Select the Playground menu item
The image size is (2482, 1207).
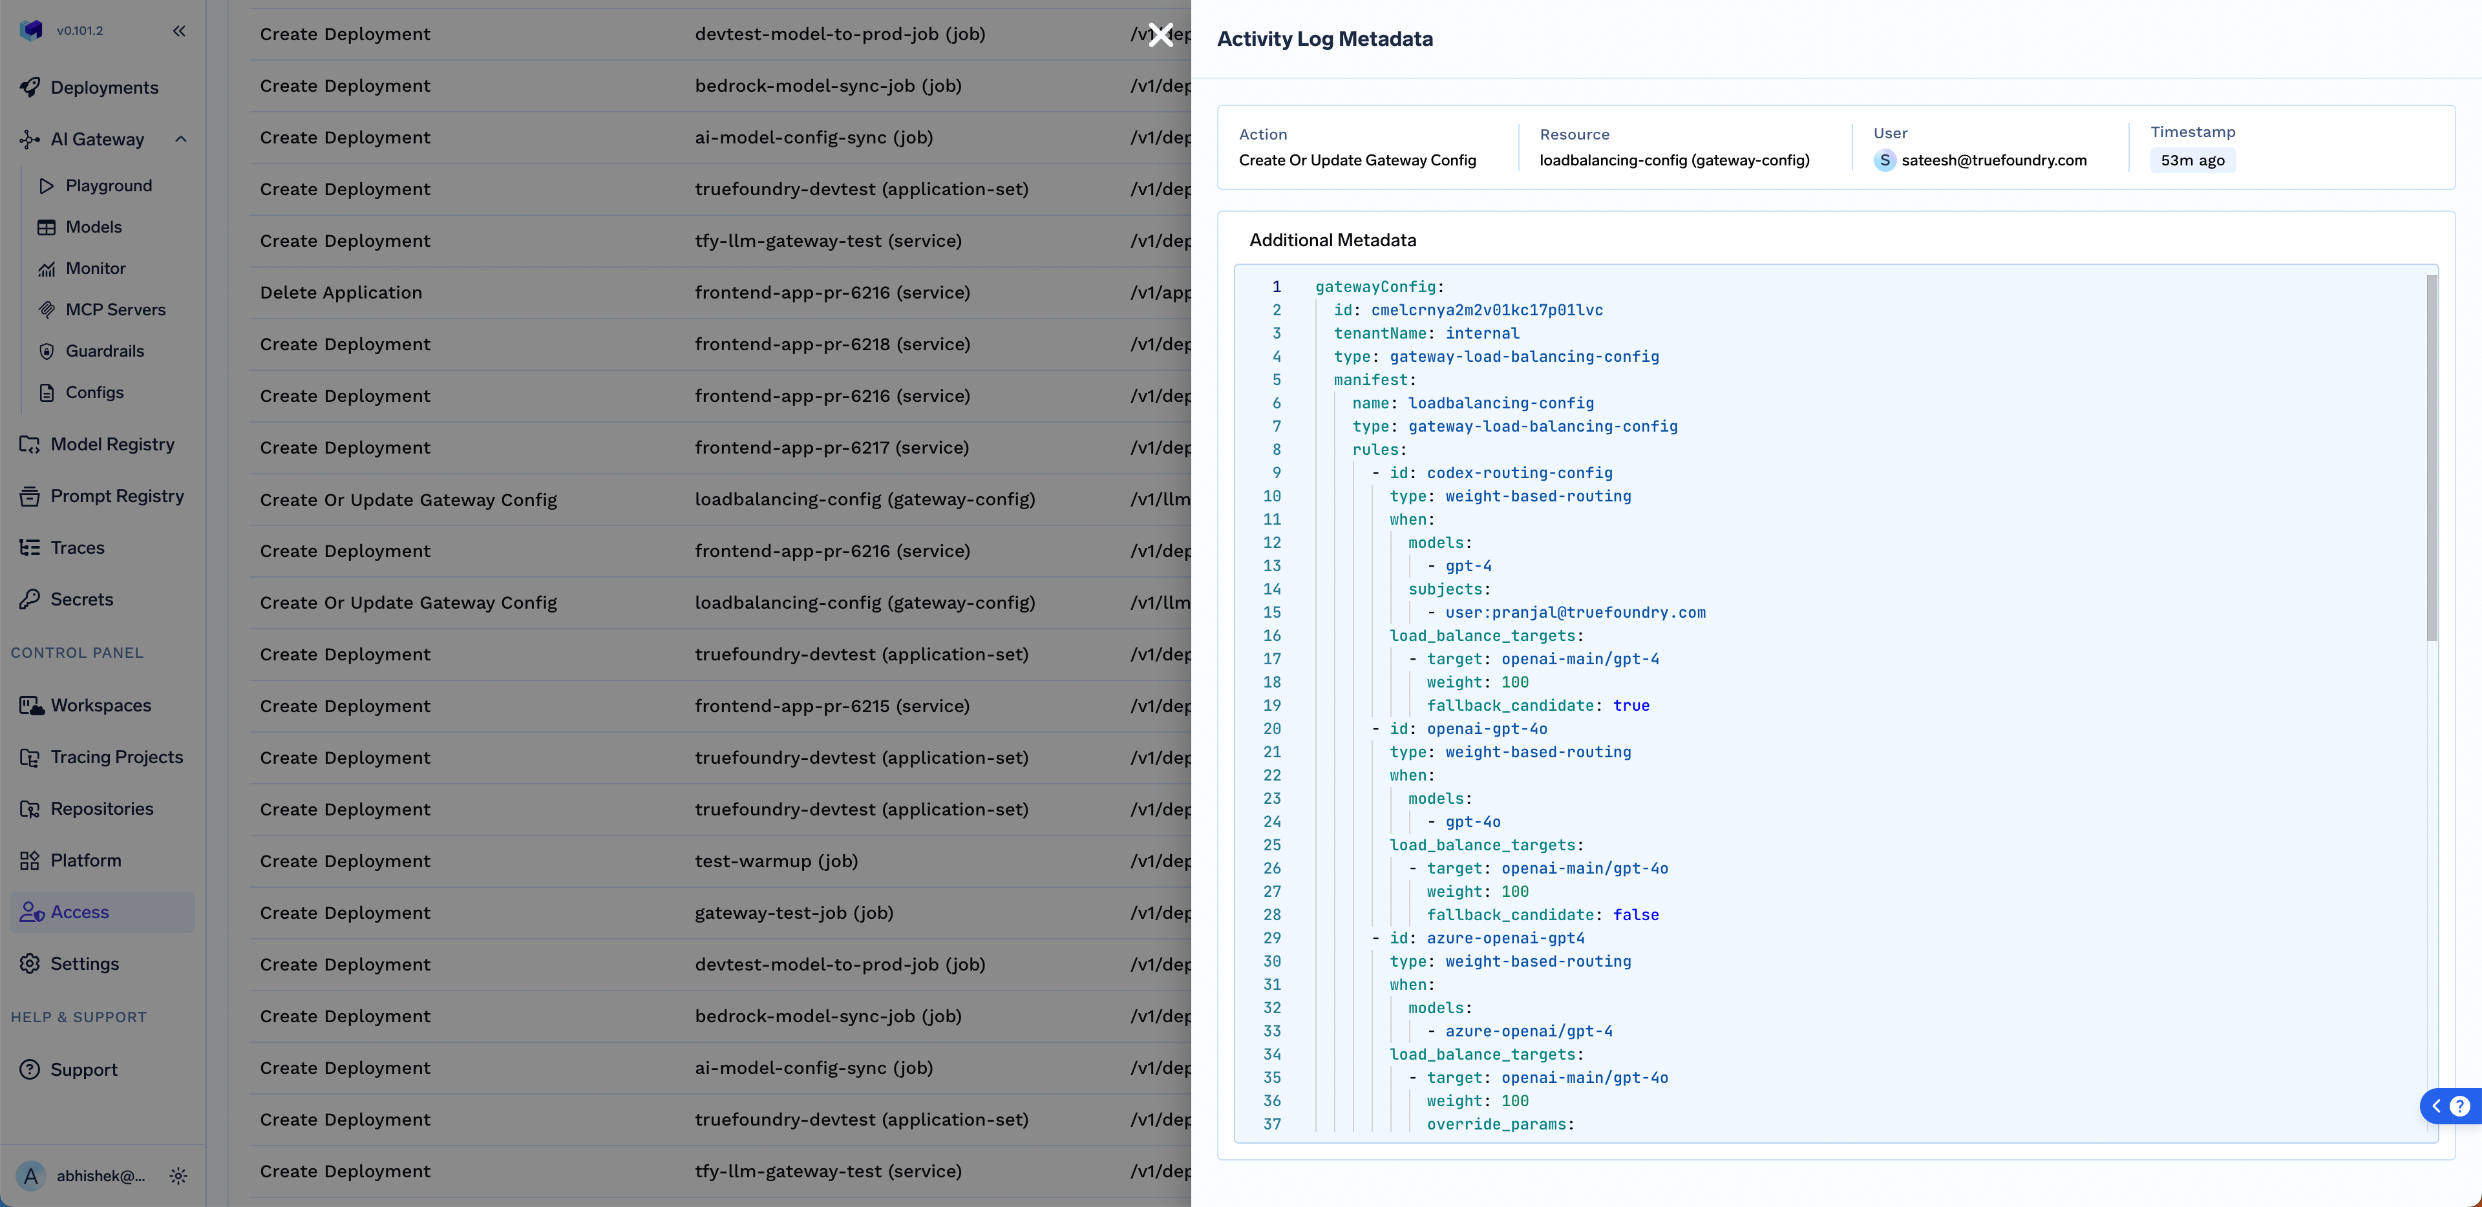tap(109, 185)
